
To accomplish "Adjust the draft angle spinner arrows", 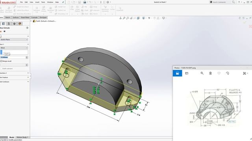I will coord(27,65).
